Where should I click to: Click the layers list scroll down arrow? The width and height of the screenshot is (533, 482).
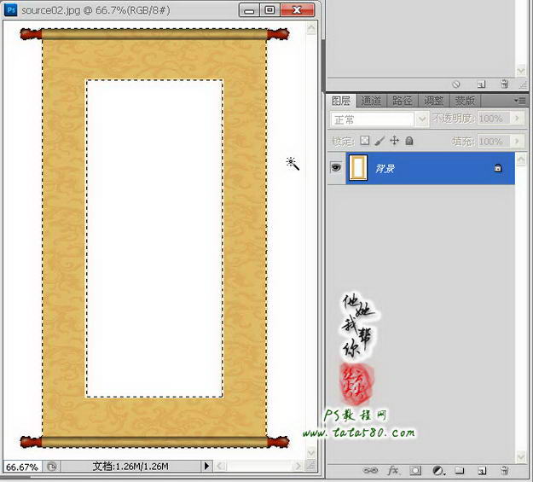click(521, 456)
